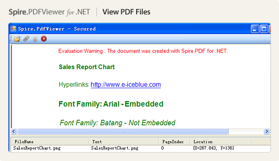Click the Spire.PDFViewer for .NET banner title

click(49, 12)
